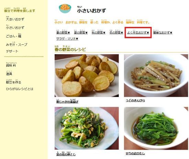The width and height of the screenshot is (189, 159).
Task: Open the fried potatoes recipe photo
Action: click(87, 76)
